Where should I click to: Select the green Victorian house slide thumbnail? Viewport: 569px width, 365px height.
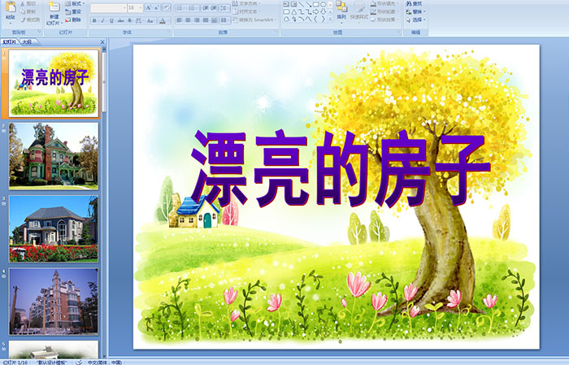click(x=54, y=155)
